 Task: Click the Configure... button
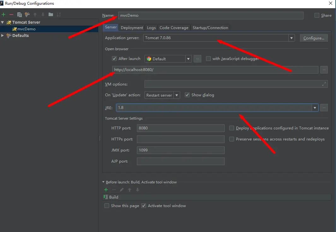tap(314, 38)
